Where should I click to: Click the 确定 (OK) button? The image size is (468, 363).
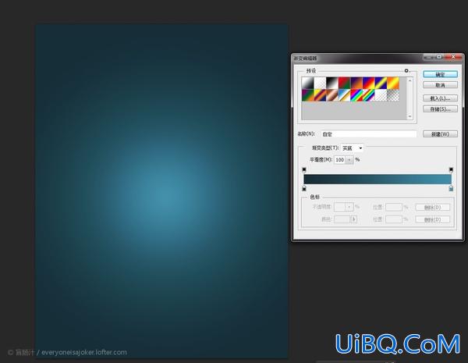click(440, 74)
